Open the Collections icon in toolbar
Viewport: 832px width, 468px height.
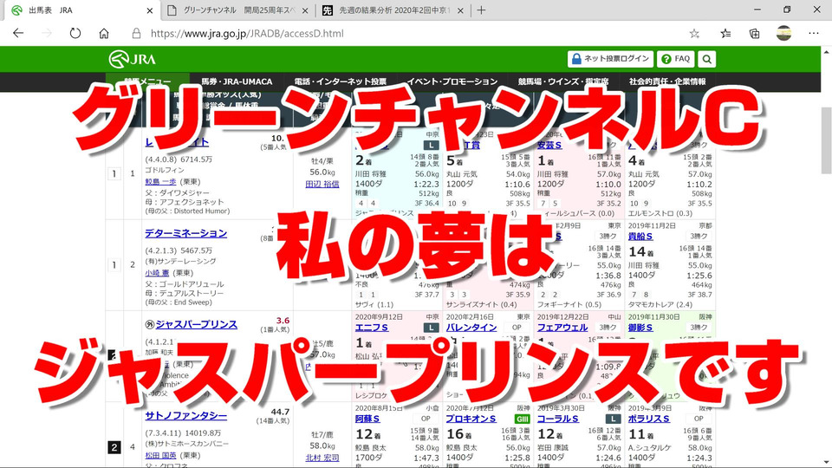754,34
